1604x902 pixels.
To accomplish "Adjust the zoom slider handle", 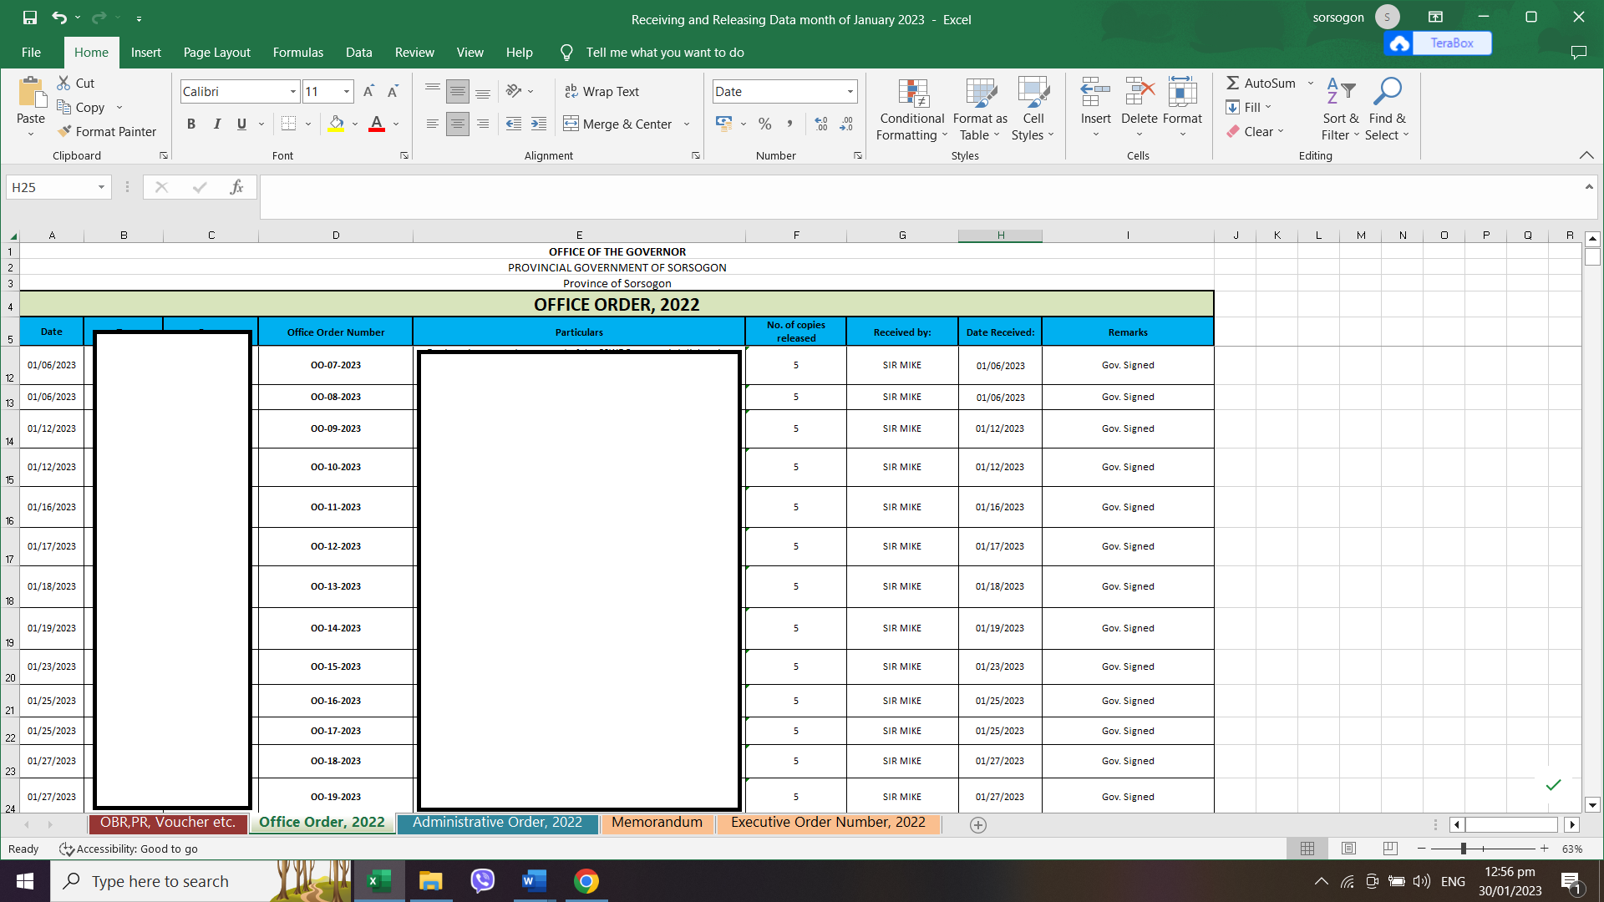I will (x=1464, y=849).
